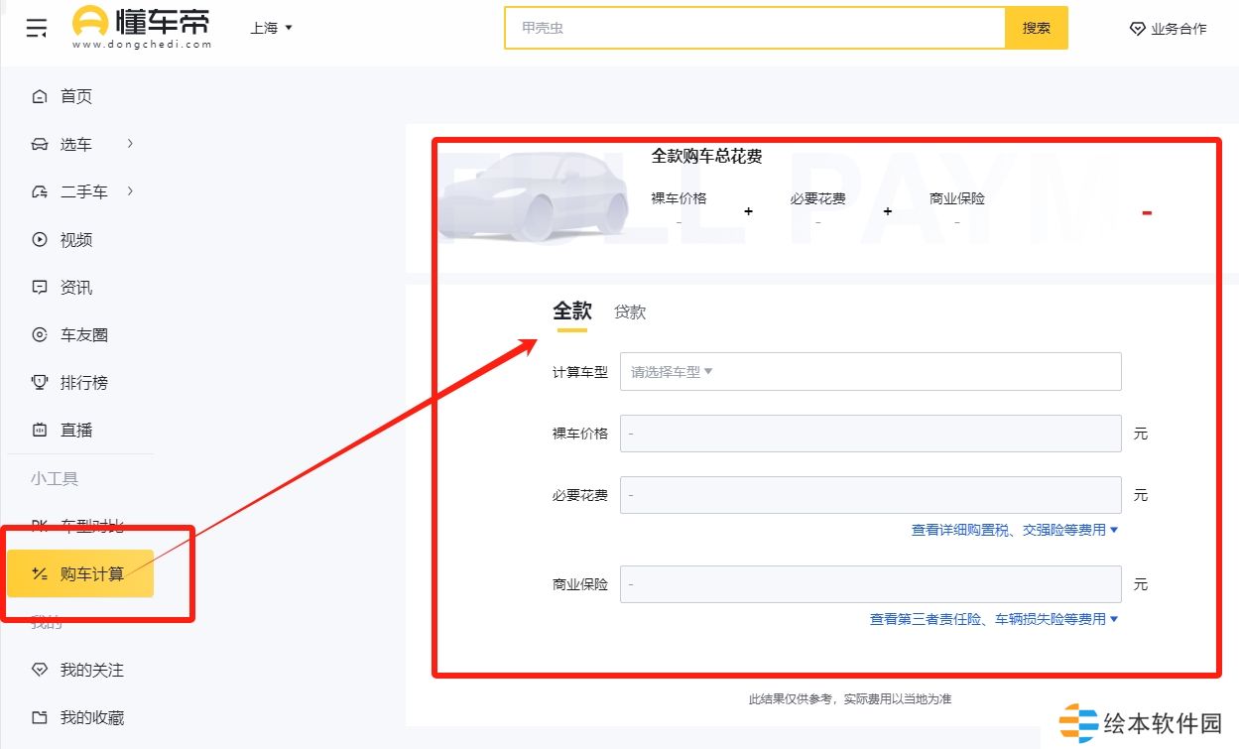Screen dimensions: 1239x749
Task: Select the 全款 full payment tab
Action: tap(571, 312)
